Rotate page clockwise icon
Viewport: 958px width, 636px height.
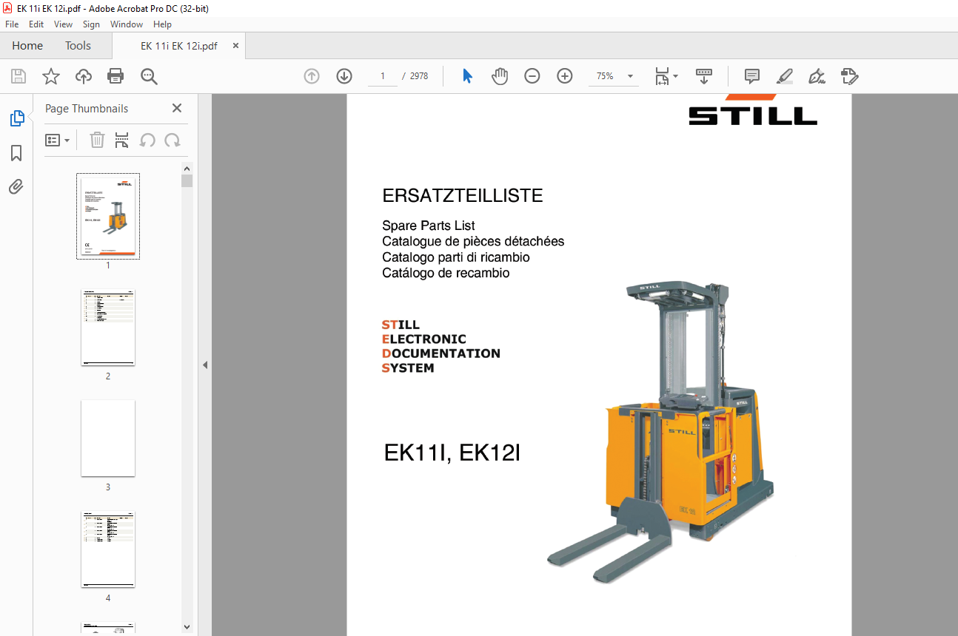click(x=172, y=140)
